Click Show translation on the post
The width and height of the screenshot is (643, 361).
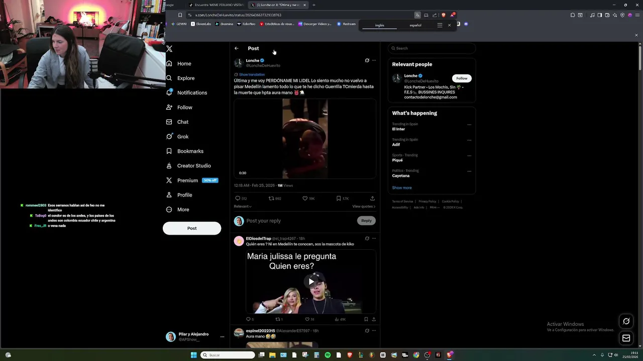pyautogui.click(x=252, y=75)
